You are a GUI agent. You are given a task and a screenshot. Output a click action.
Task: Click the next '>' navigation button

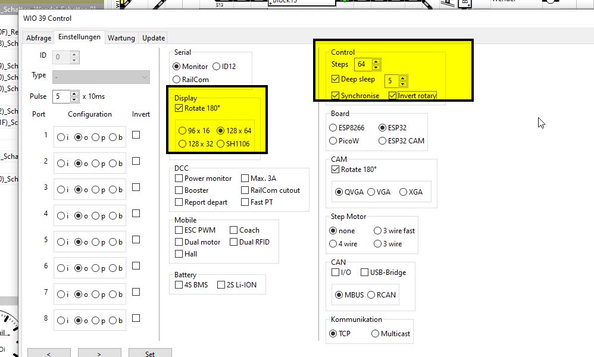(x=99, y=353)
